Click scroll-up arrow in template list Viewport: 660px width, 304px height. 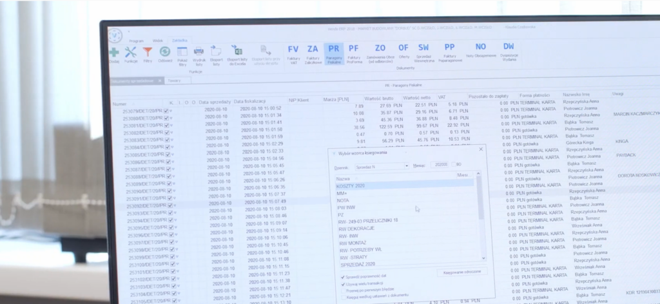coord(478,174)
